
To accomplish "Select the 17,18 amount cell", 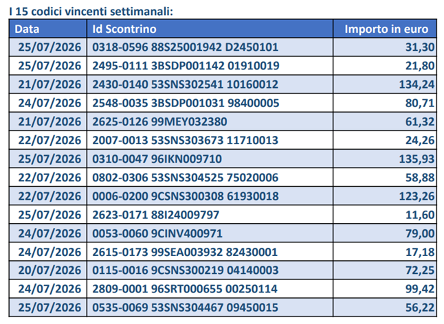I will click(x=385, y=252).
